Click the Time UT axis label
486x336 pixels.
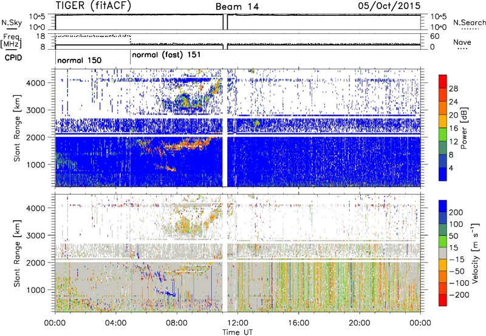(238, 332)
